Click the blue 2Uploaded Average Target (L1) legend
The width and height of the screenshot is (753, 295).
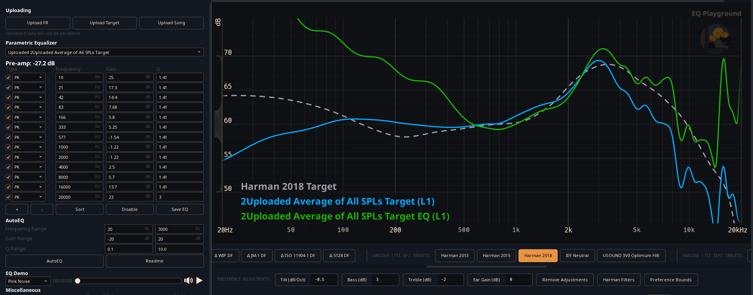pyautogui.click(x=338, y=201)
